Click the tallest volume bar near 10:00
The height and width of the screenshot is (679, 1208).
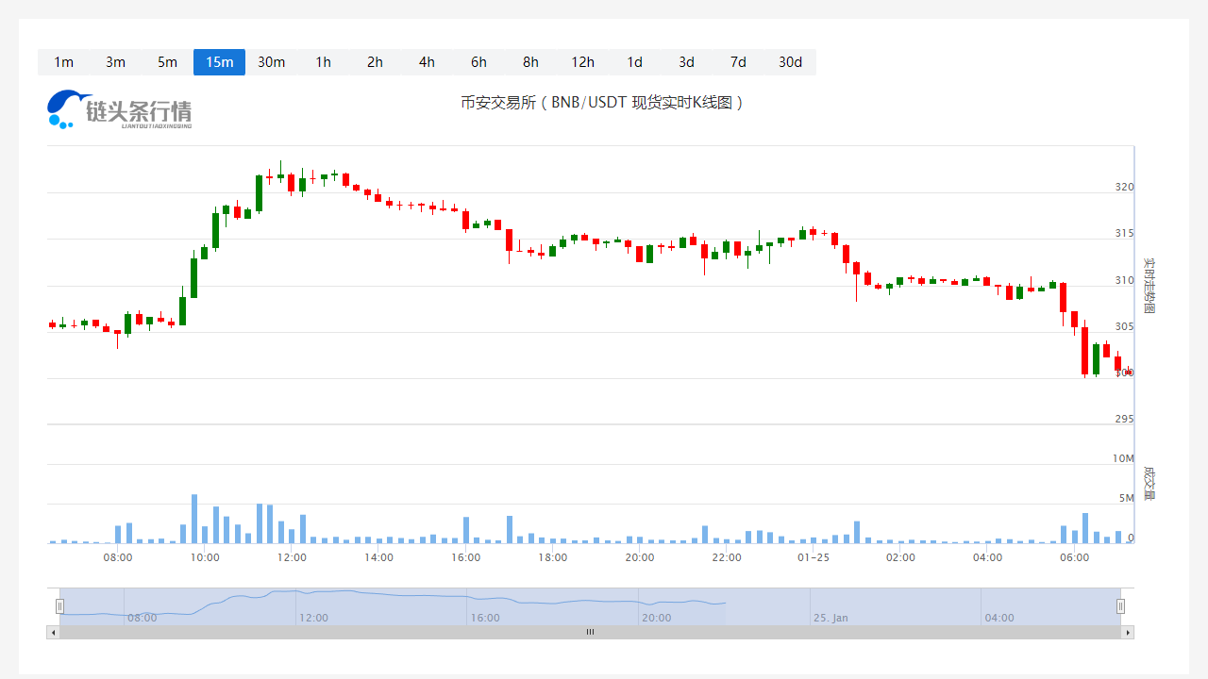[194, 519]
